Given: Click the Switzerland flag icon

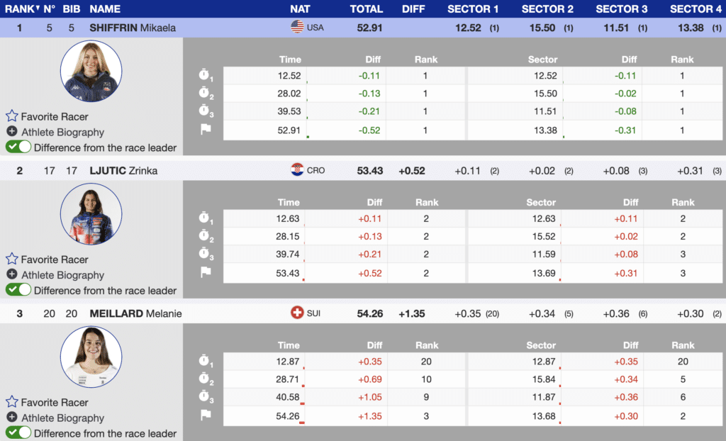Looking at the screenshot, I should (297, 313).
